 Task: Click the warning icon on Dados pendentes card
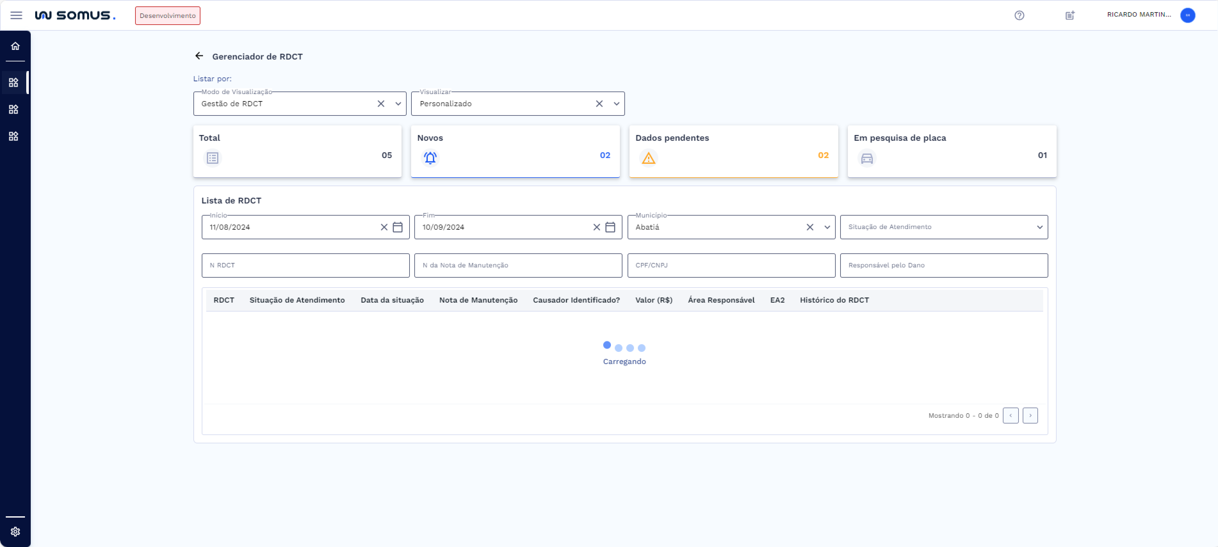(648, 158)
